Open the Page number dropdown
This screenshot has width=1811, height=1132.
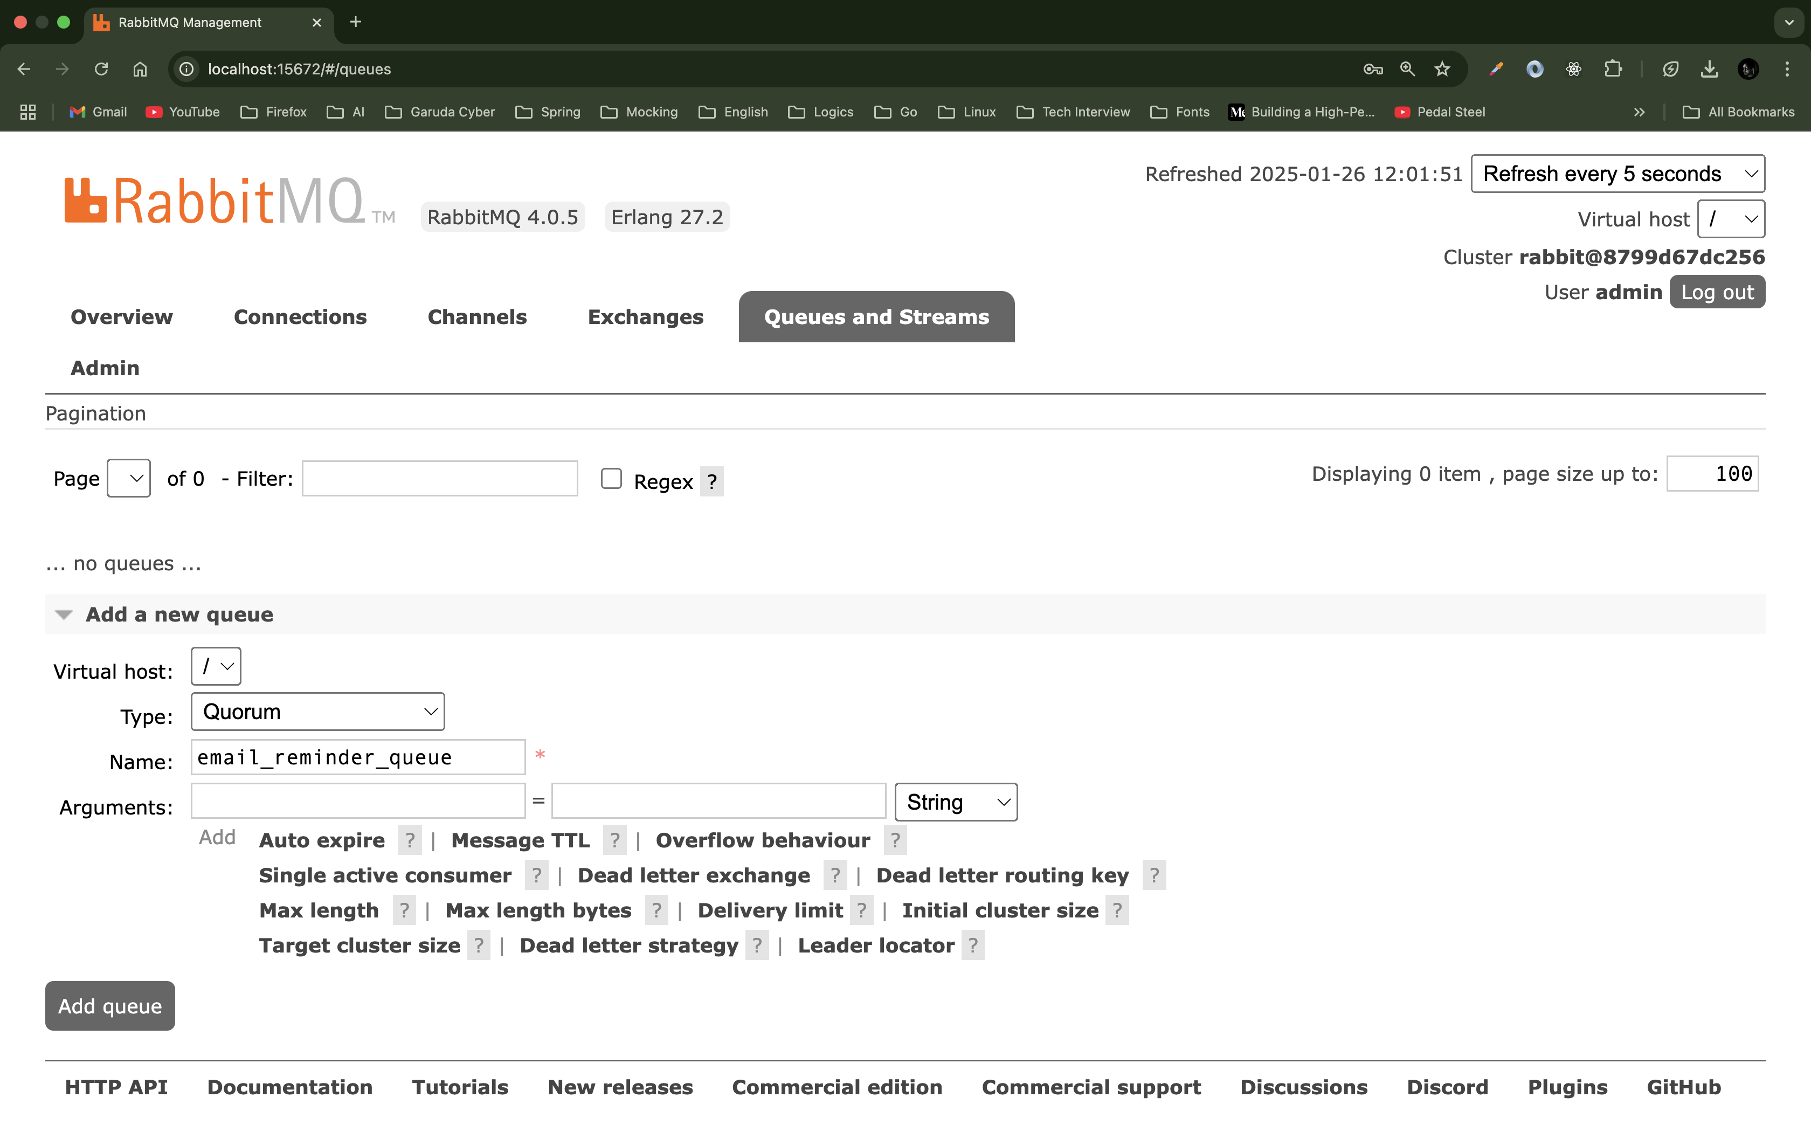tap(129, 478)
